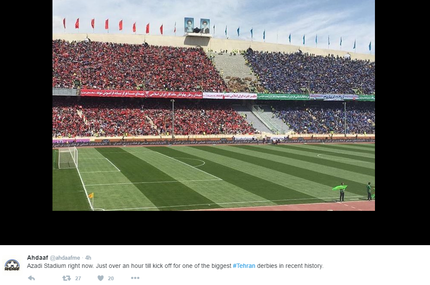This screenshot has height=285, width=430.
Task: Like the tweet with the heart icon
Action: [101, 278]
